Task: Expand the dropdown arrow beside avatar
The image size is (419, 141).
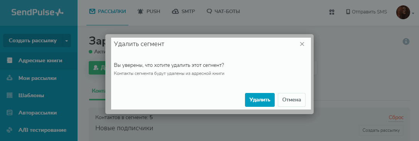Action: coord(413,13)
